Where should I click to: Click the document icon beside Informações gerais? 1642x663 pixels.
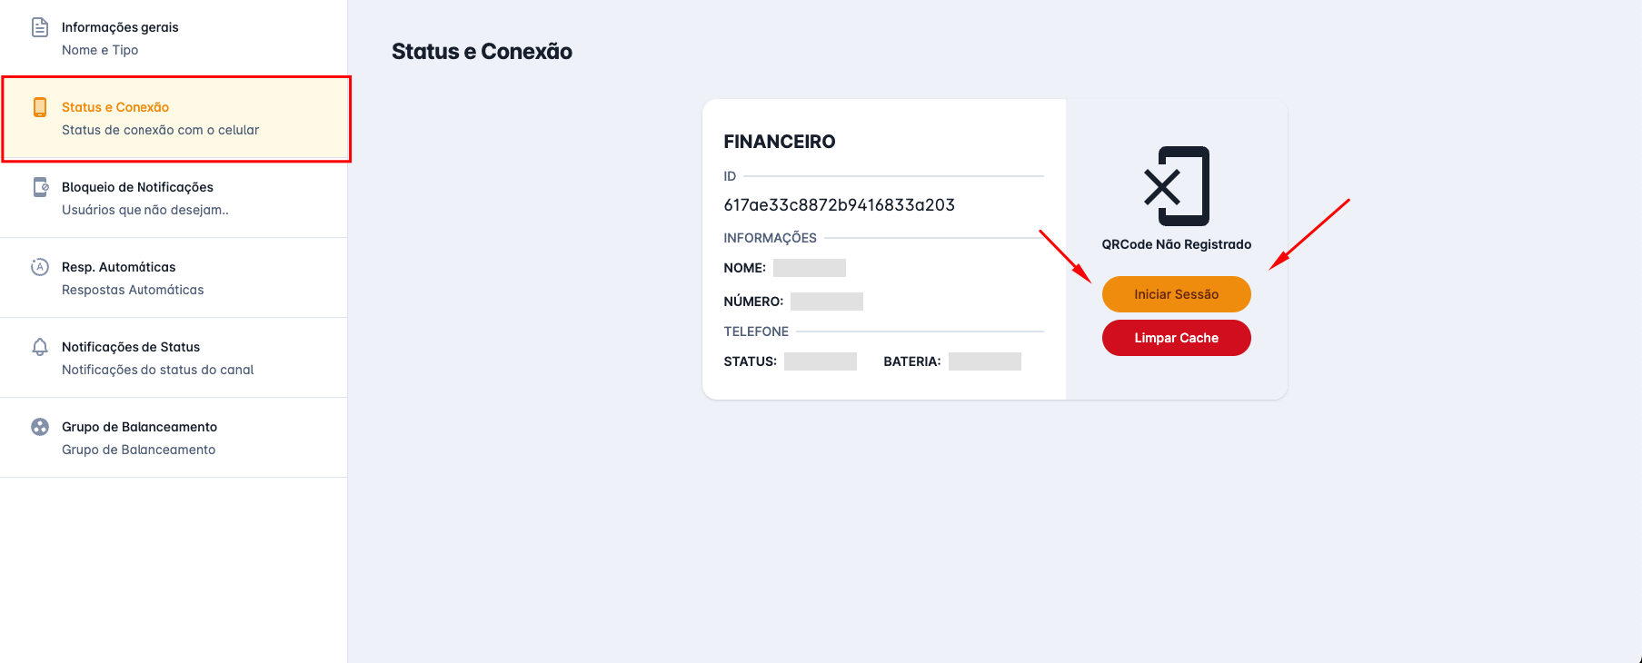click(39, 26)
